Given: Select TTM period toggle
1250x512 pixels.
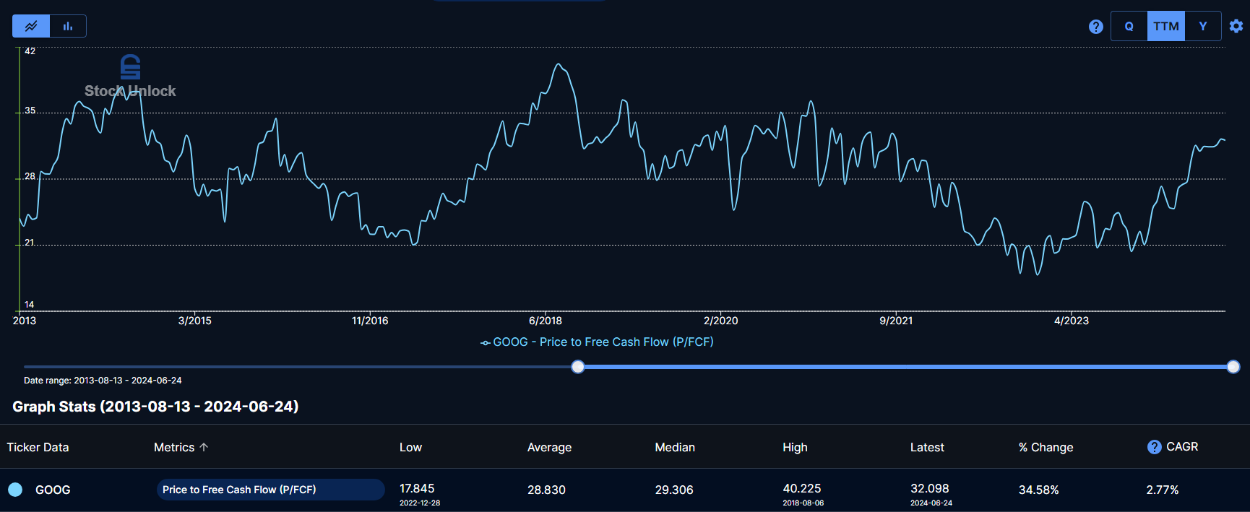Looking at the screenshot, I should click(x=1166, y=26).
